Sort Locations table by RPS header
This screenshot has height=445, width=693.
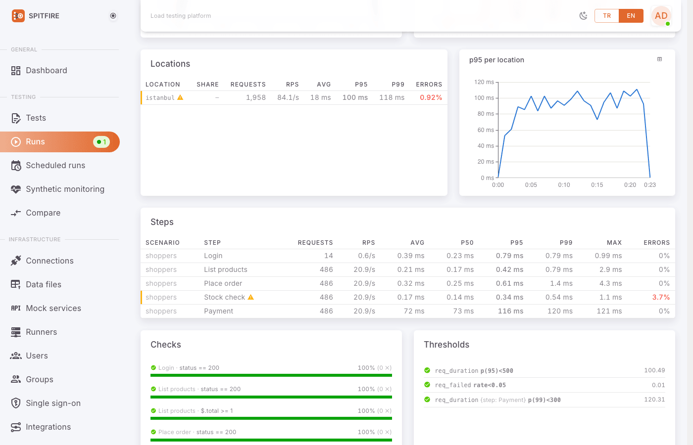coord(293,85)
